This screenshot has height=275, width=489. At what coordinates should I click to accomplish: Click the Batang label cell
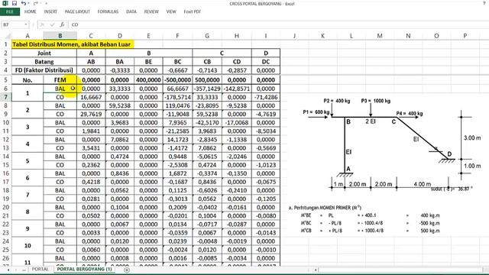tap(44, 62)
